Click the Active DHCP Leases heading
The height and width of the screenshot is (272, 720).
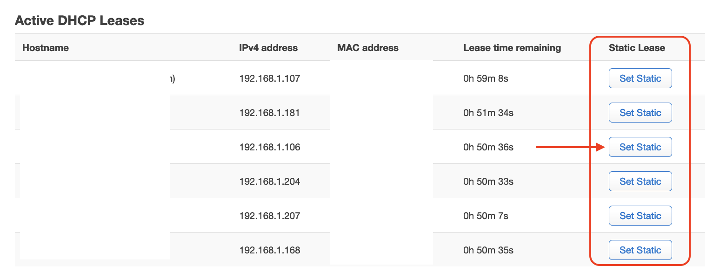(x=80, y=20)
